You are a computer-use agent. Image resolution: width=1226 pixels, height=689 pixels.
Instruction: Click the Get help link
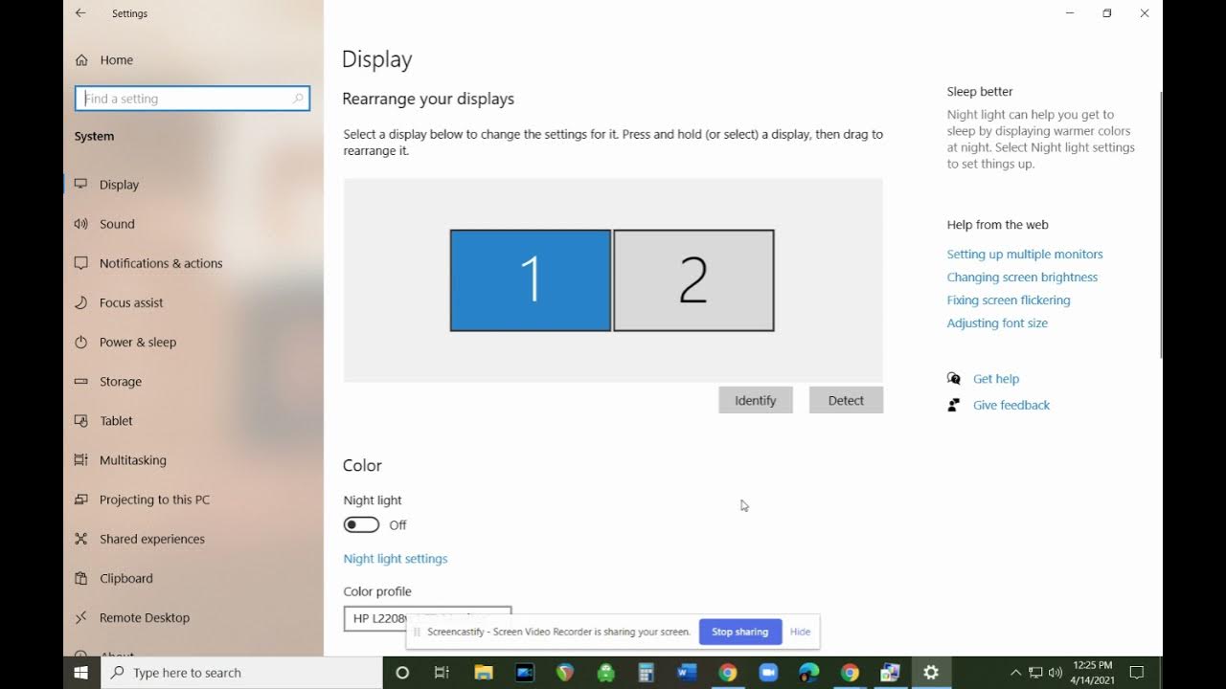click(996, 378)
